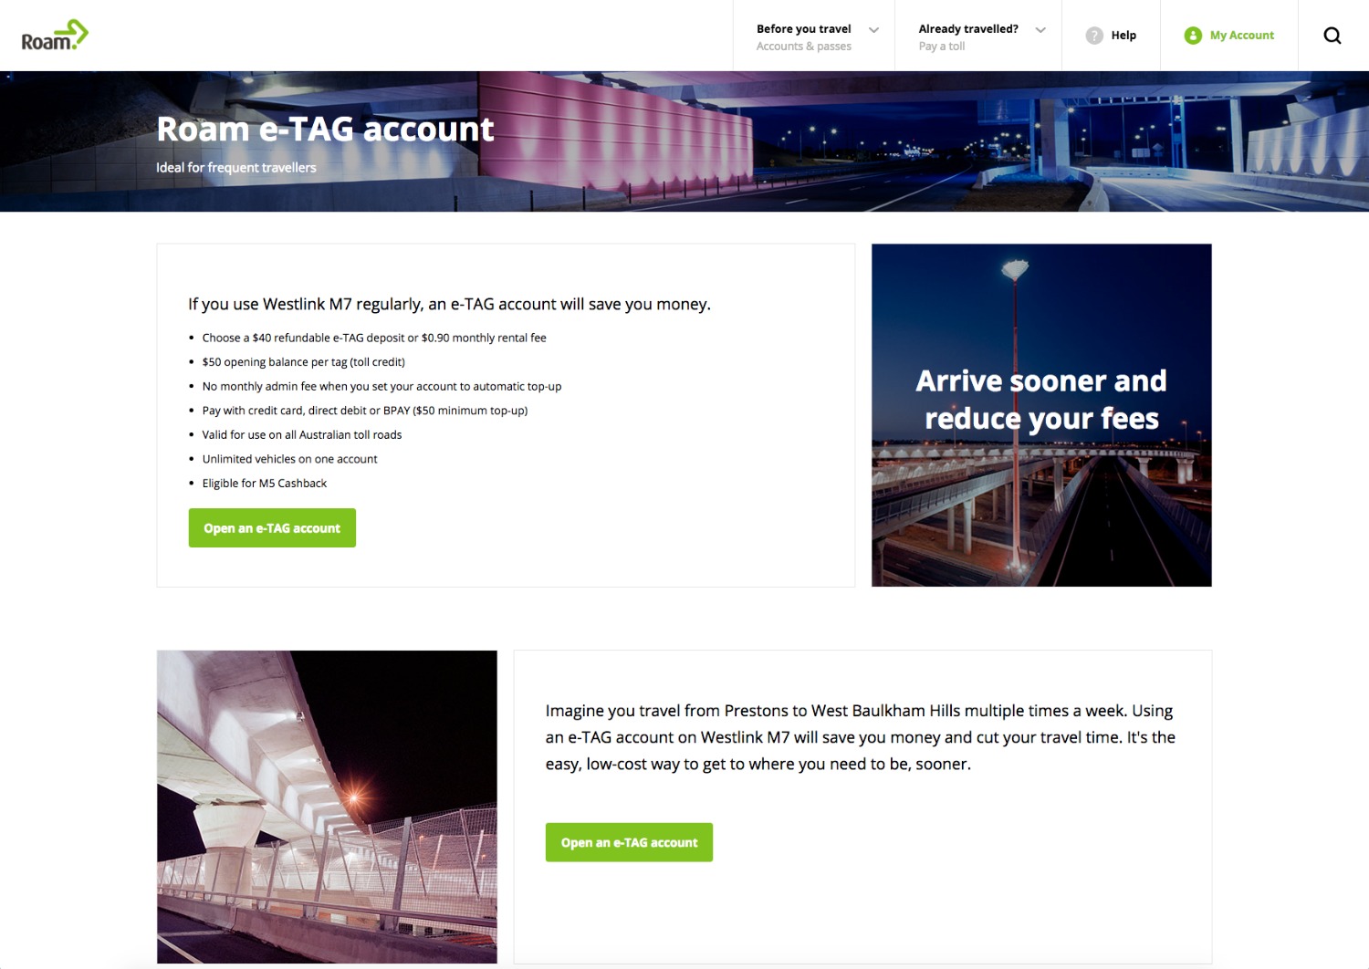Click the Accounts & passes subtitle
Image resolution: width=1369 pixels, height=969 pixels.
tap(804, 47)
